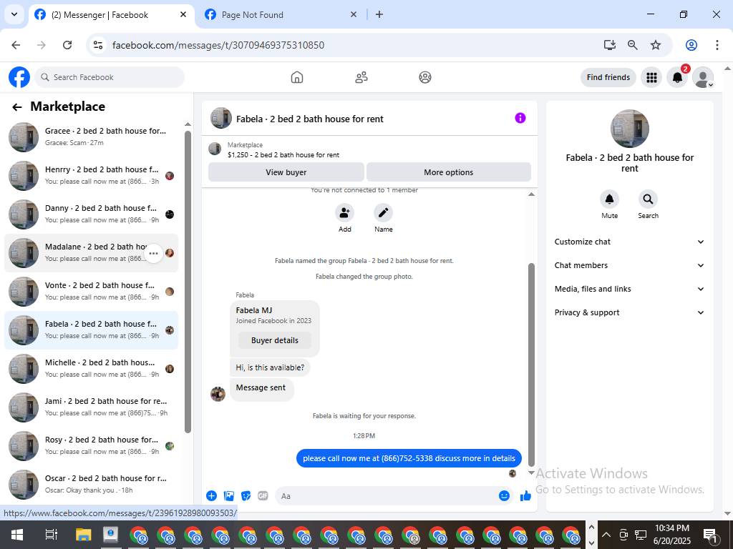Screen dimensions: 733x549
Task: Click the View buyer button
Action: (x=286, y=172)
